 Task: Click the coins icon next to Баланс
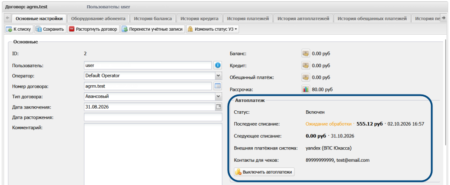pyautogui.click(x=306, y=54)
